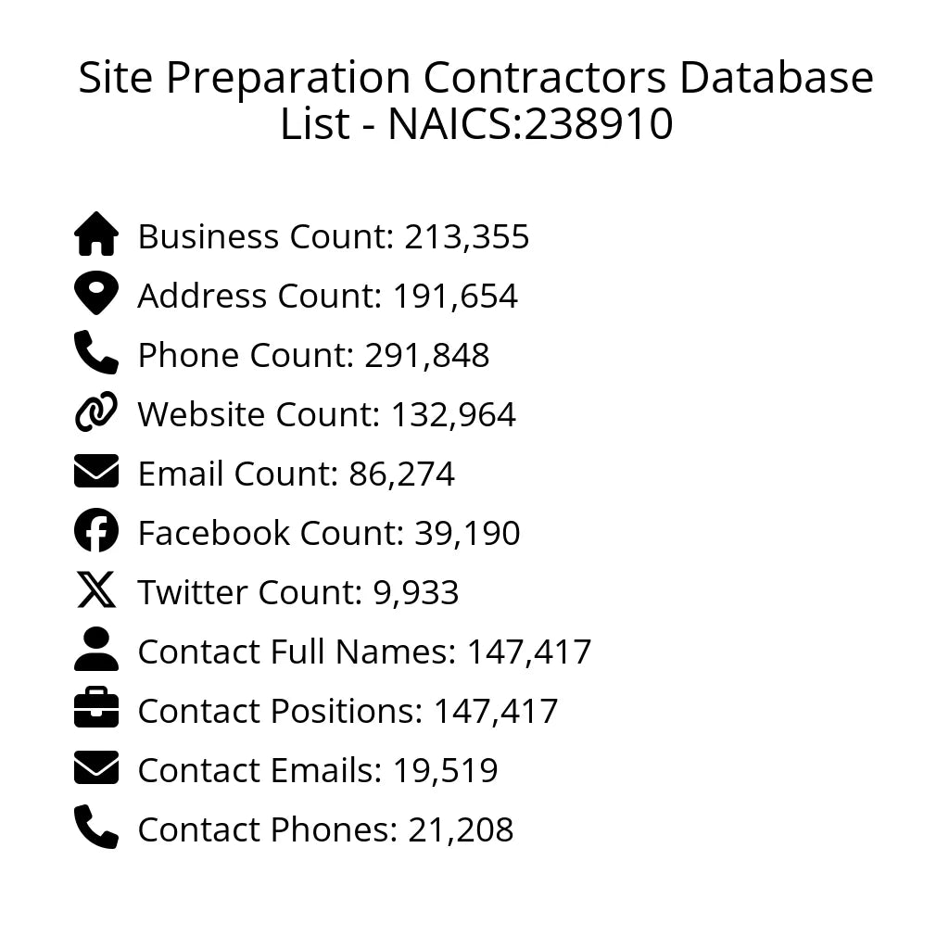This screenshot has width=949, height=949.
Task: Select the Business Count: 213,355 text
Action: 334,237
